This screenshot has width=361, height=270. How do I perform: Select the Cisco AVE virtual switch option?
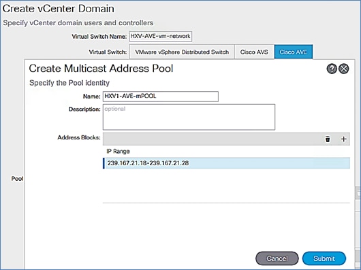click(294, 52)
